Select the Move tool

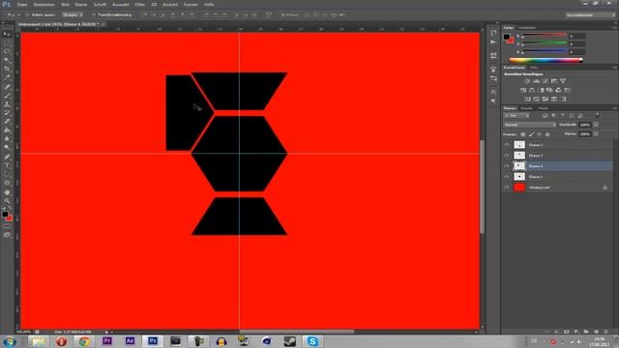7,35
